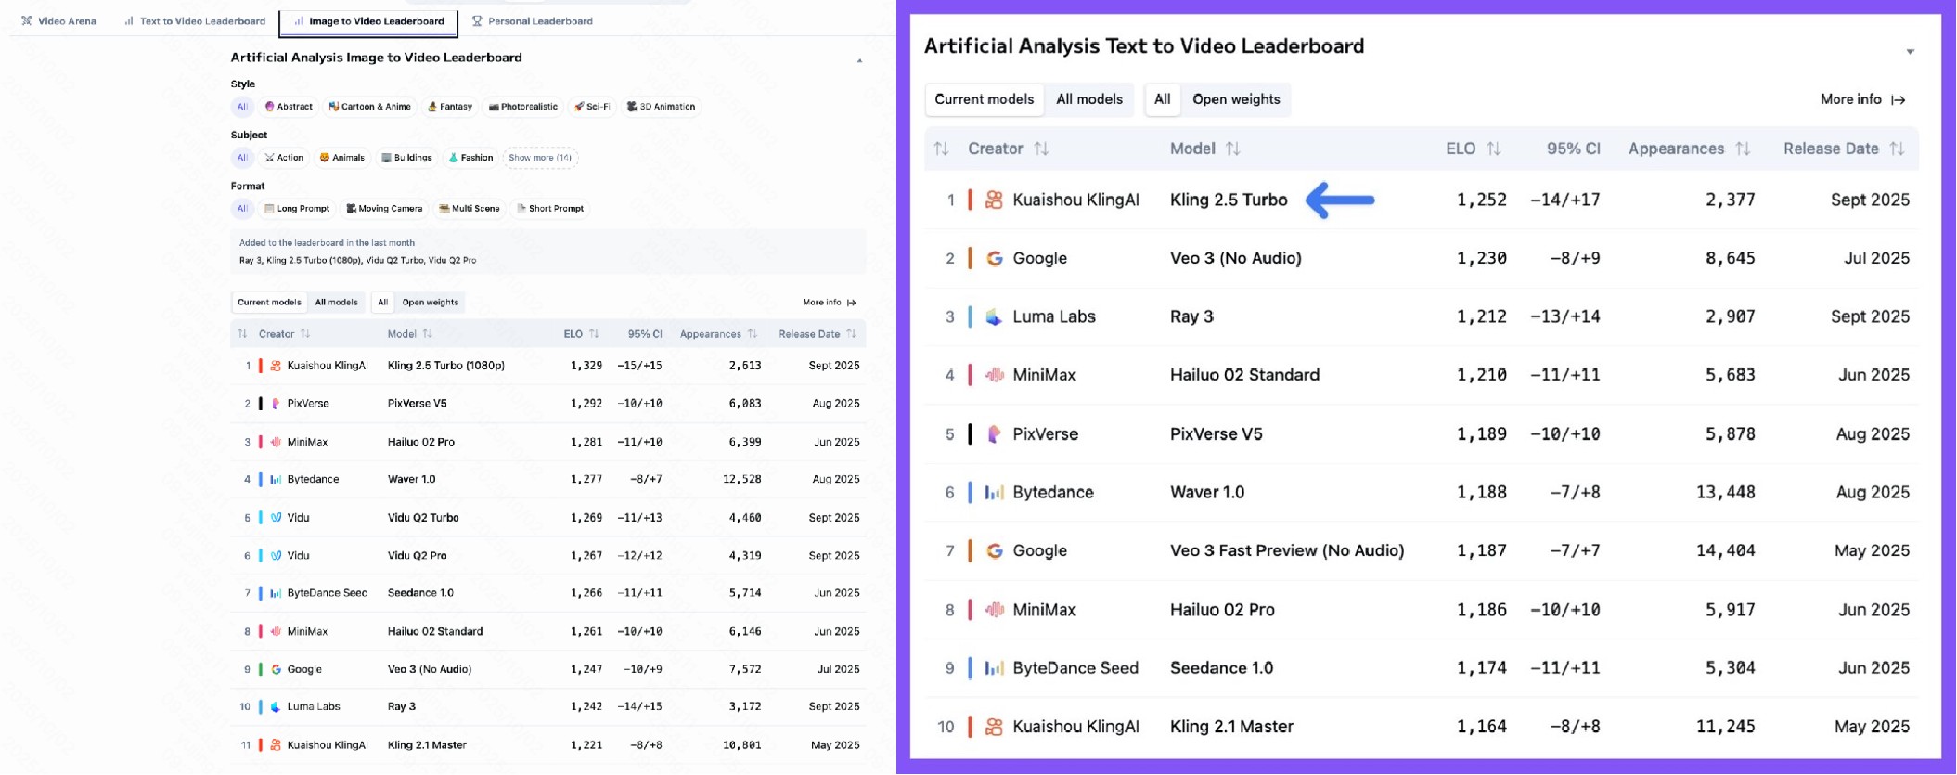Click Vidu logo in Vidu Q2 Turbo row
Image resolution: width=1957 pixels, height=775 pixels.
coord(276,518)
